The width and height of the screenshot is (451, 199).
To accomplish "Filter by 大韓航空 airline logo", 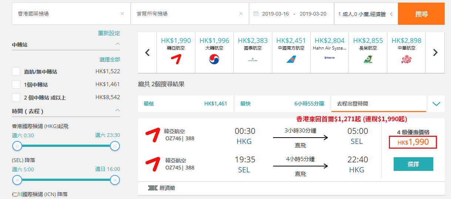I will click(x=214, y=59).
